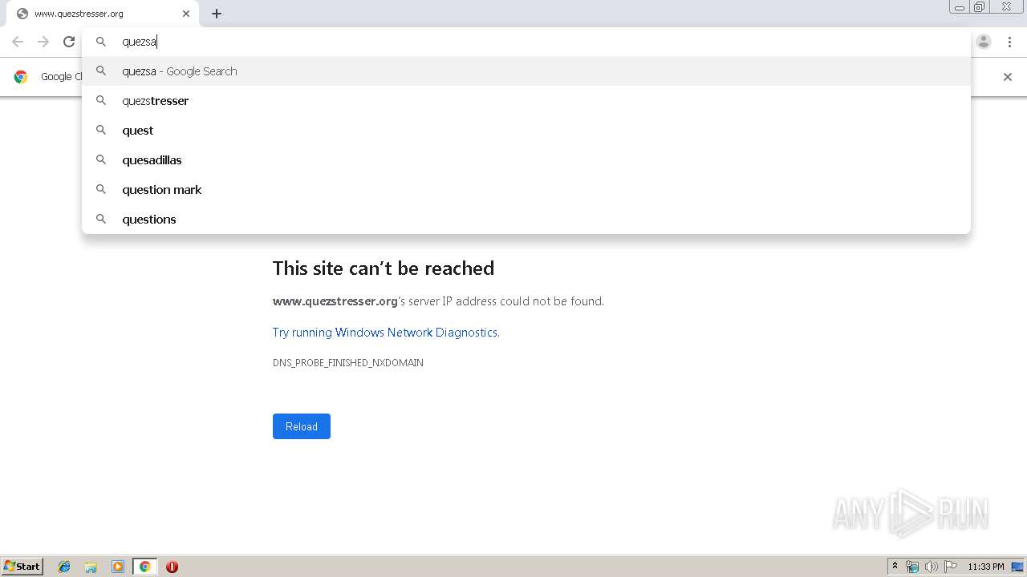Click the address bar input field
Image resolution: width=1027 pixels, height=577 pixels.
(526, 42)
